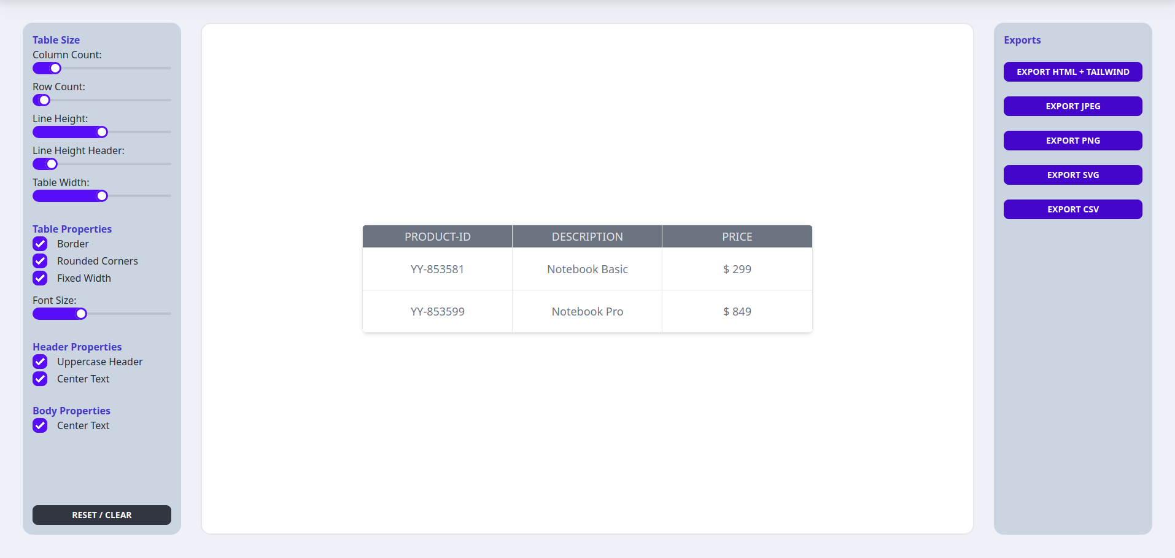Uncheck Center Text under Header Properties
1175x558 pixels.
(41, 379)
